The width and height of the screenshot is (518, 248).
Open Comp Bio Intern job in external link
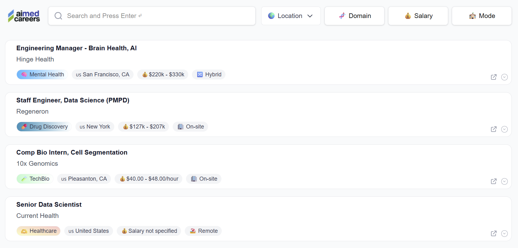[494, 181]
